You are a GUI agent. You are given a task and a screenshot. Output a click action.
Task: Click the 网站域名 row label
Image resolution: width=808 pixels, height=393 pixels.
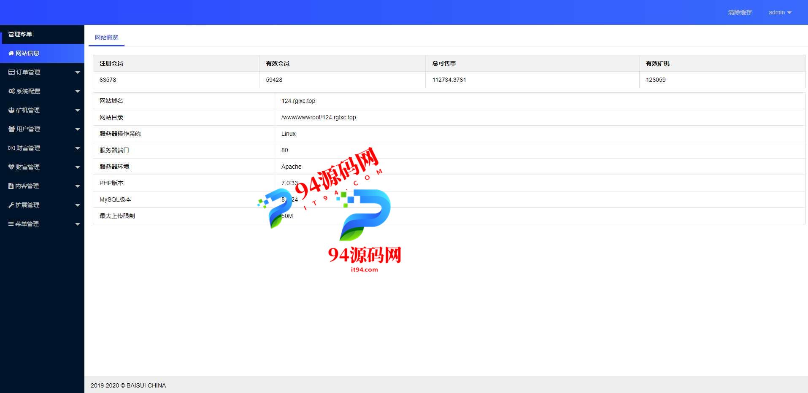111,101
